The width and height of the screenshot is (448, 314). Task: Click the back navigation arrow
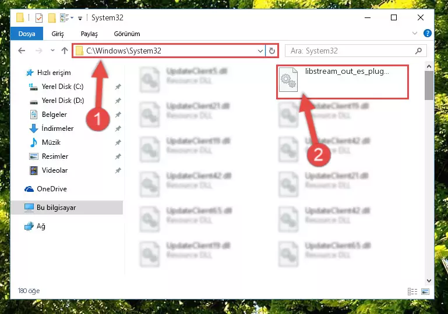(22, 51)
